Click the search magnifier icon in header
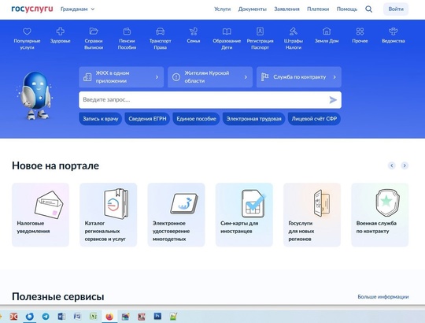Viewport: 425px width, 323px height. (x=368, y=9)
